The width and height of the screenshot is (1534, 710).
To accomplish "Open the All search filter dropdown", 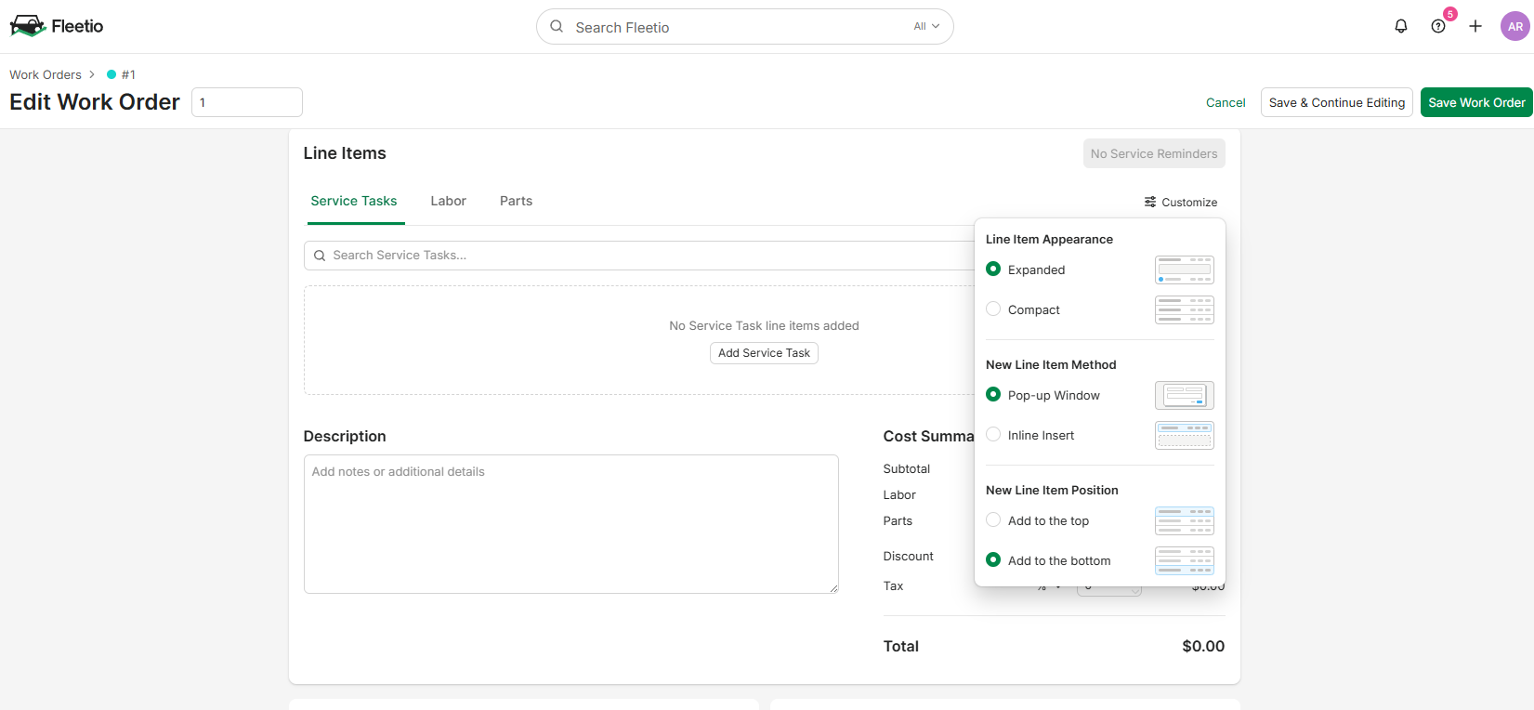I will point(926,26).
